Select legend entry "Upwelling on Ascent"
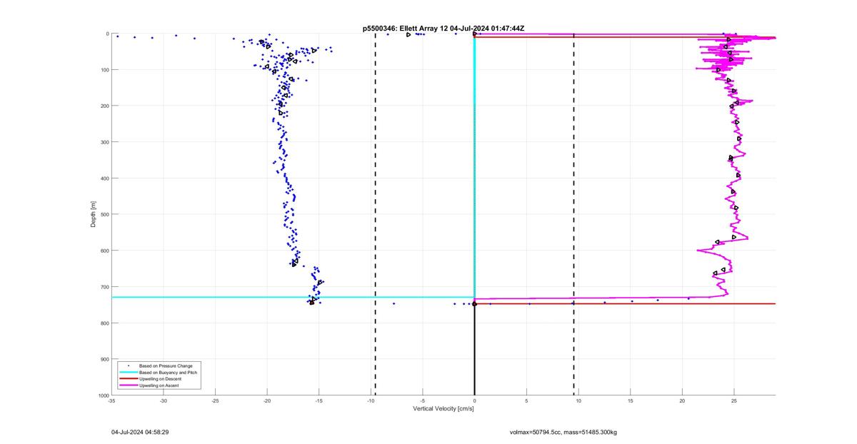This screenshot has height=444, width=857. click(x=159, y=385)
